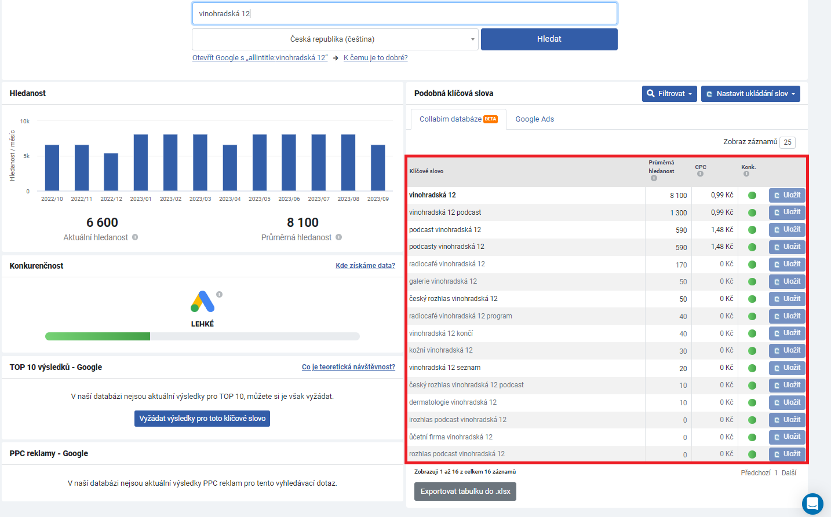Click the competition difficulty progress bar
The width and height of the screenshot is (831, 517).
click(202, 336)
